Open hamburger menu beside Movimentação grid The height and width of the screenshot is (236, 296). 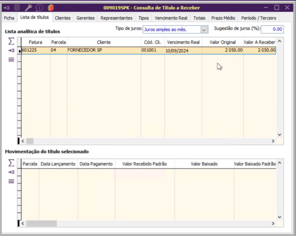pyautogui.click(x=11, y=181)
